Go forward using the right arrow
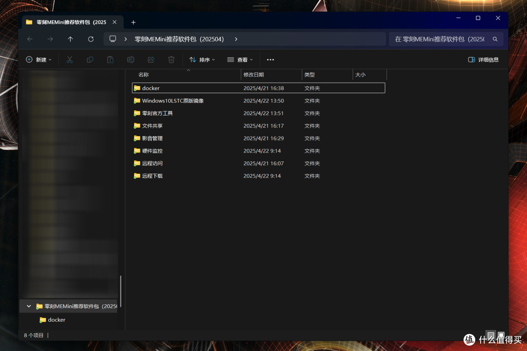 50,39
